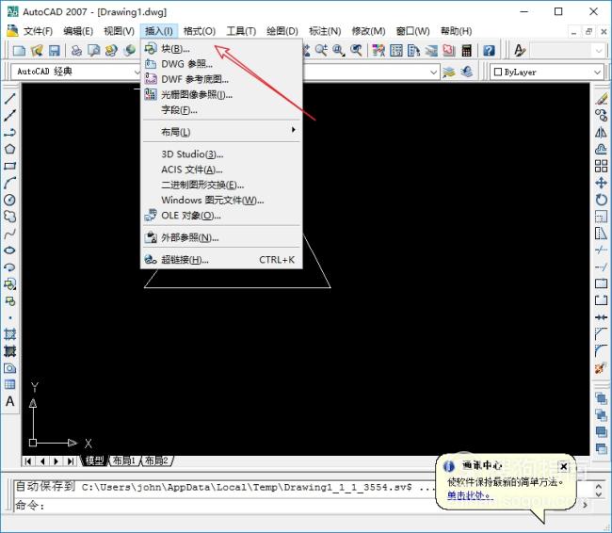Screen dimensions: 612x533
Task: Switch to the 模型 tab
Action: (94, 460)
